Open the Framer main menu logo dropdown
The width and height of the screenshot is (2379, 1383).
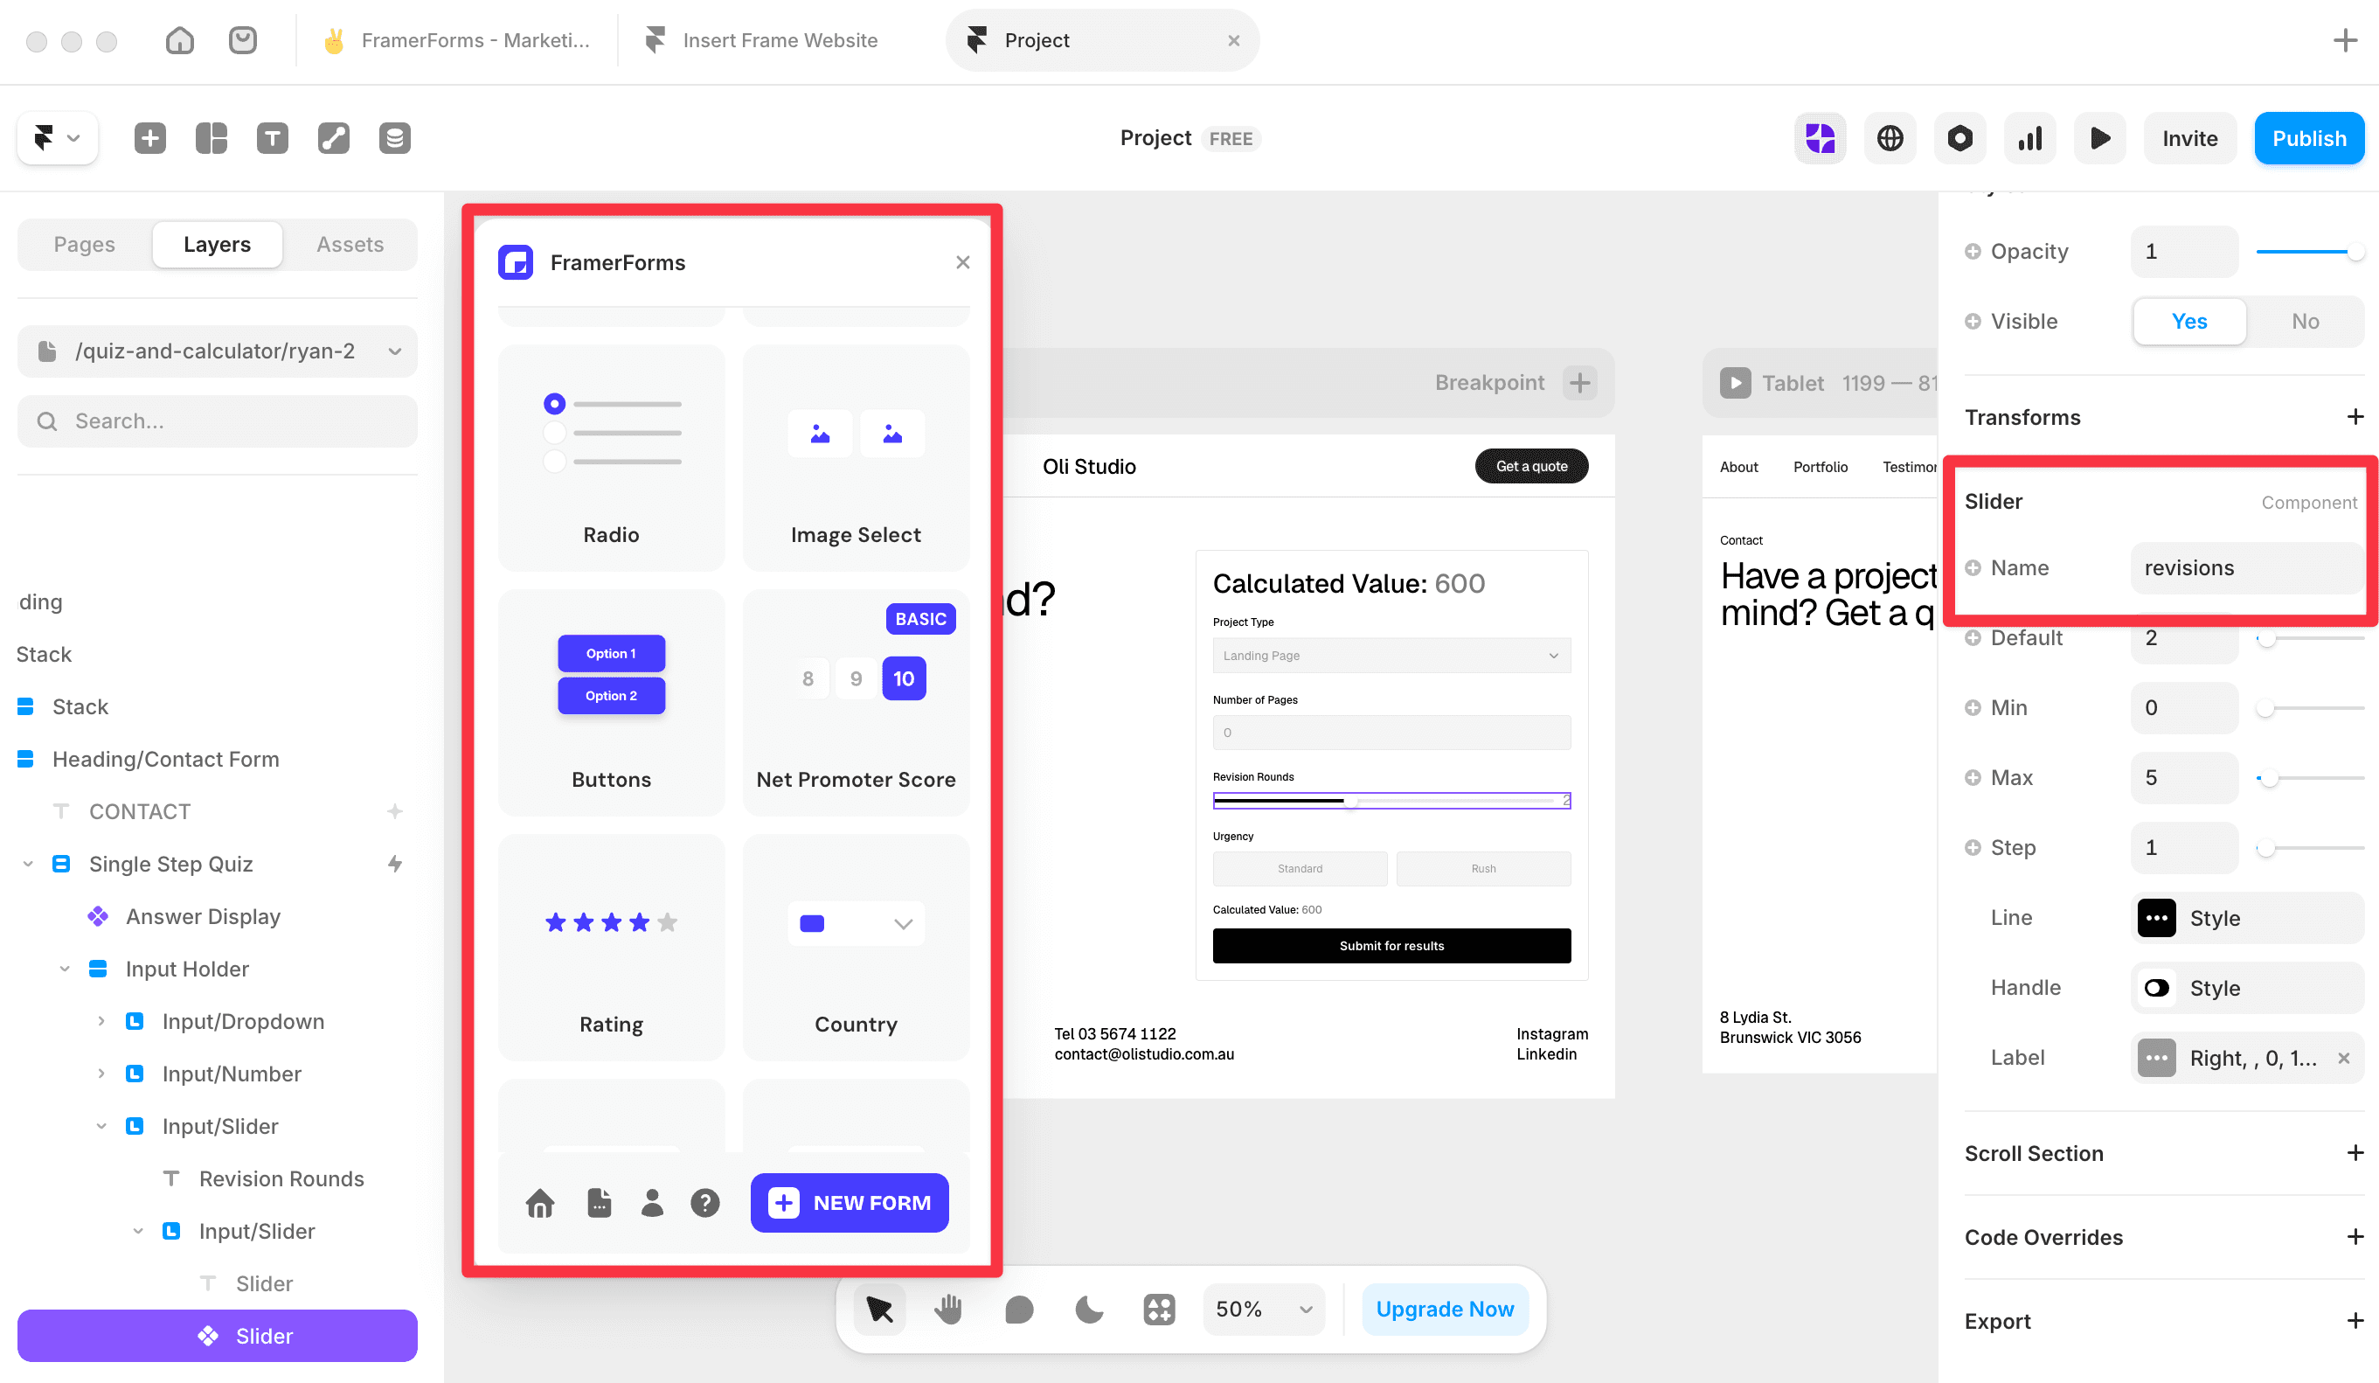pos(57,138)
